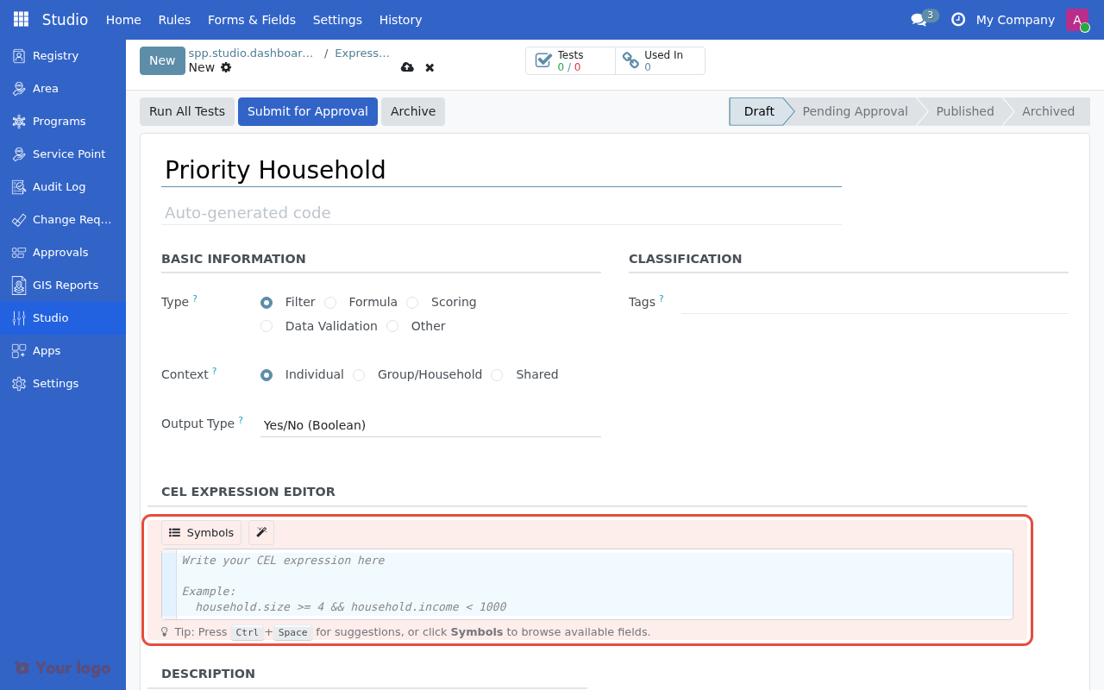Select the Formula type radio button
The image size is (1104, 690).
coord(330,303)
